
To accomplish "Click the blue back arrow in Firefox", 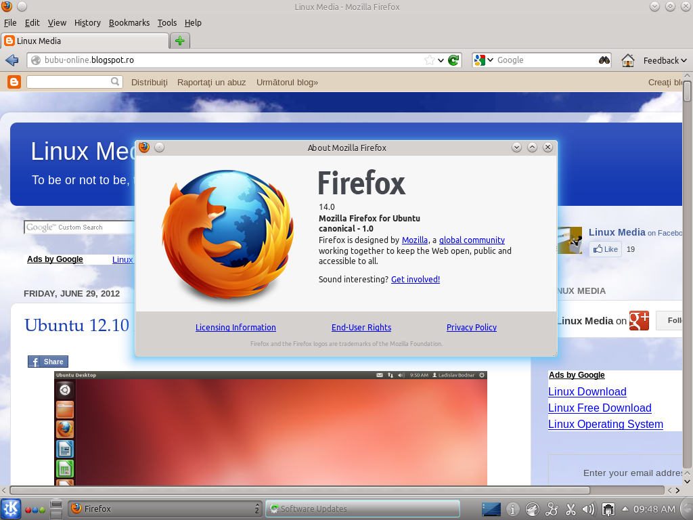I will (x=12, y=60).
